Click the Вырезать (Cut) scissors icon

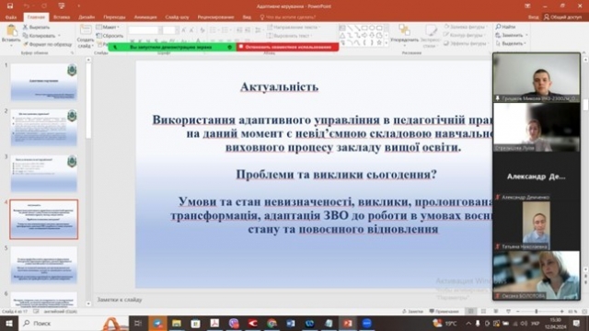(25, 27)
